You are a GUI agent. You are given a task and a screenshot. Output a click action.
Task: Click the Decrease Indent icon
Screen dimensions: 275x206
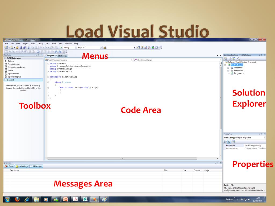click(x=22, y=51)
